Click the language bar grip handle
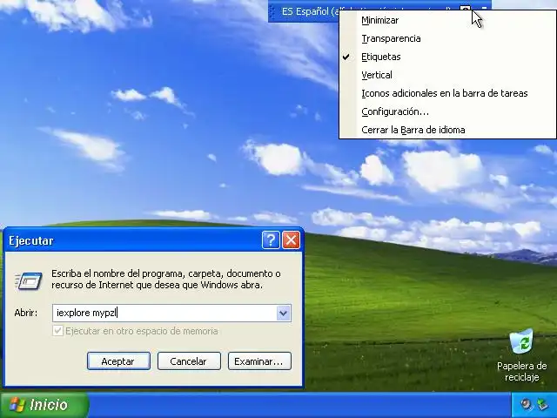Screen dimensions: 557x418 point(272,12)
